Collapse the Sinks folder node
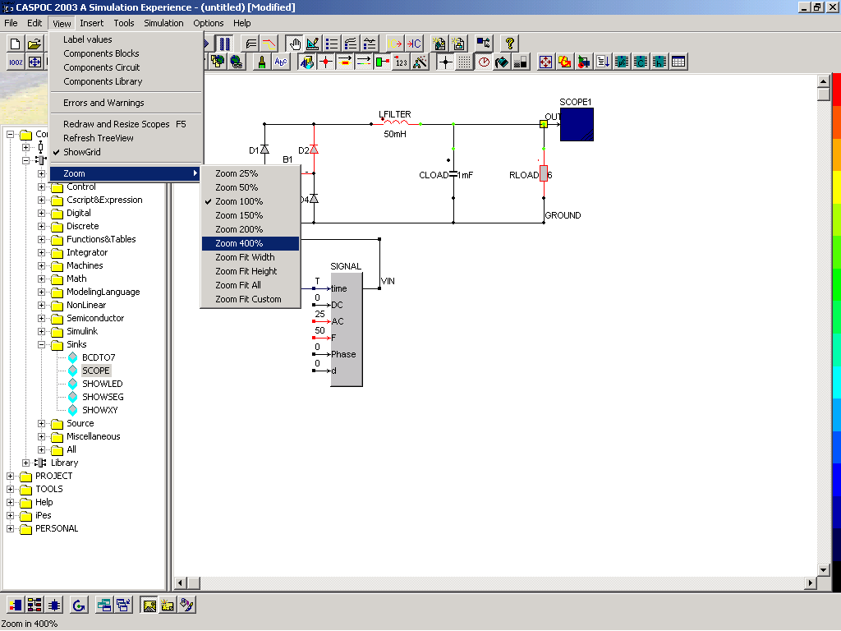 click(41, 345)
